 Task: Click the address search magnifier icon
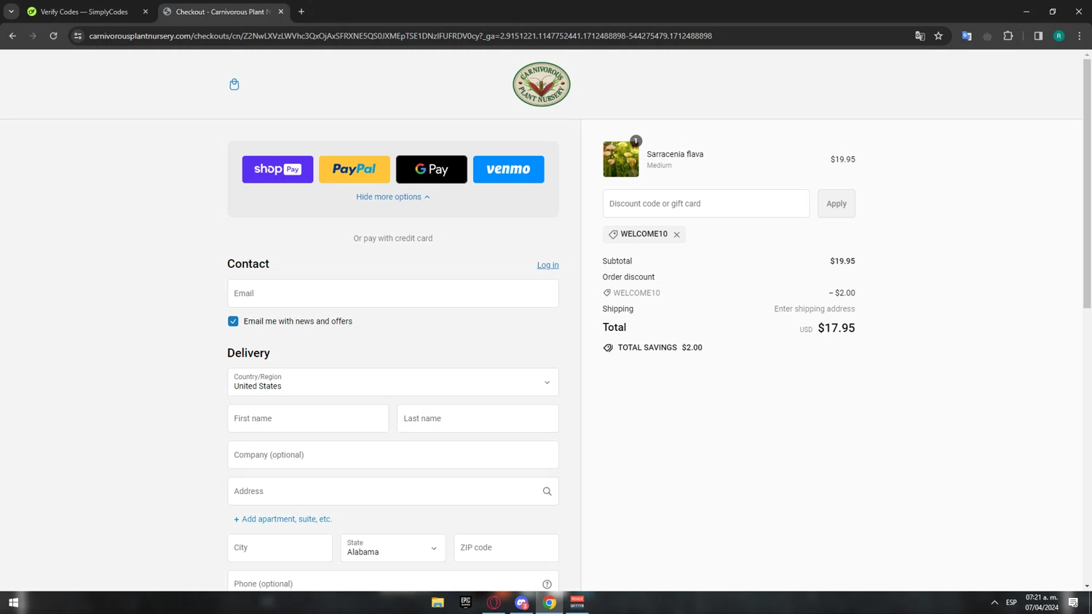547,491
